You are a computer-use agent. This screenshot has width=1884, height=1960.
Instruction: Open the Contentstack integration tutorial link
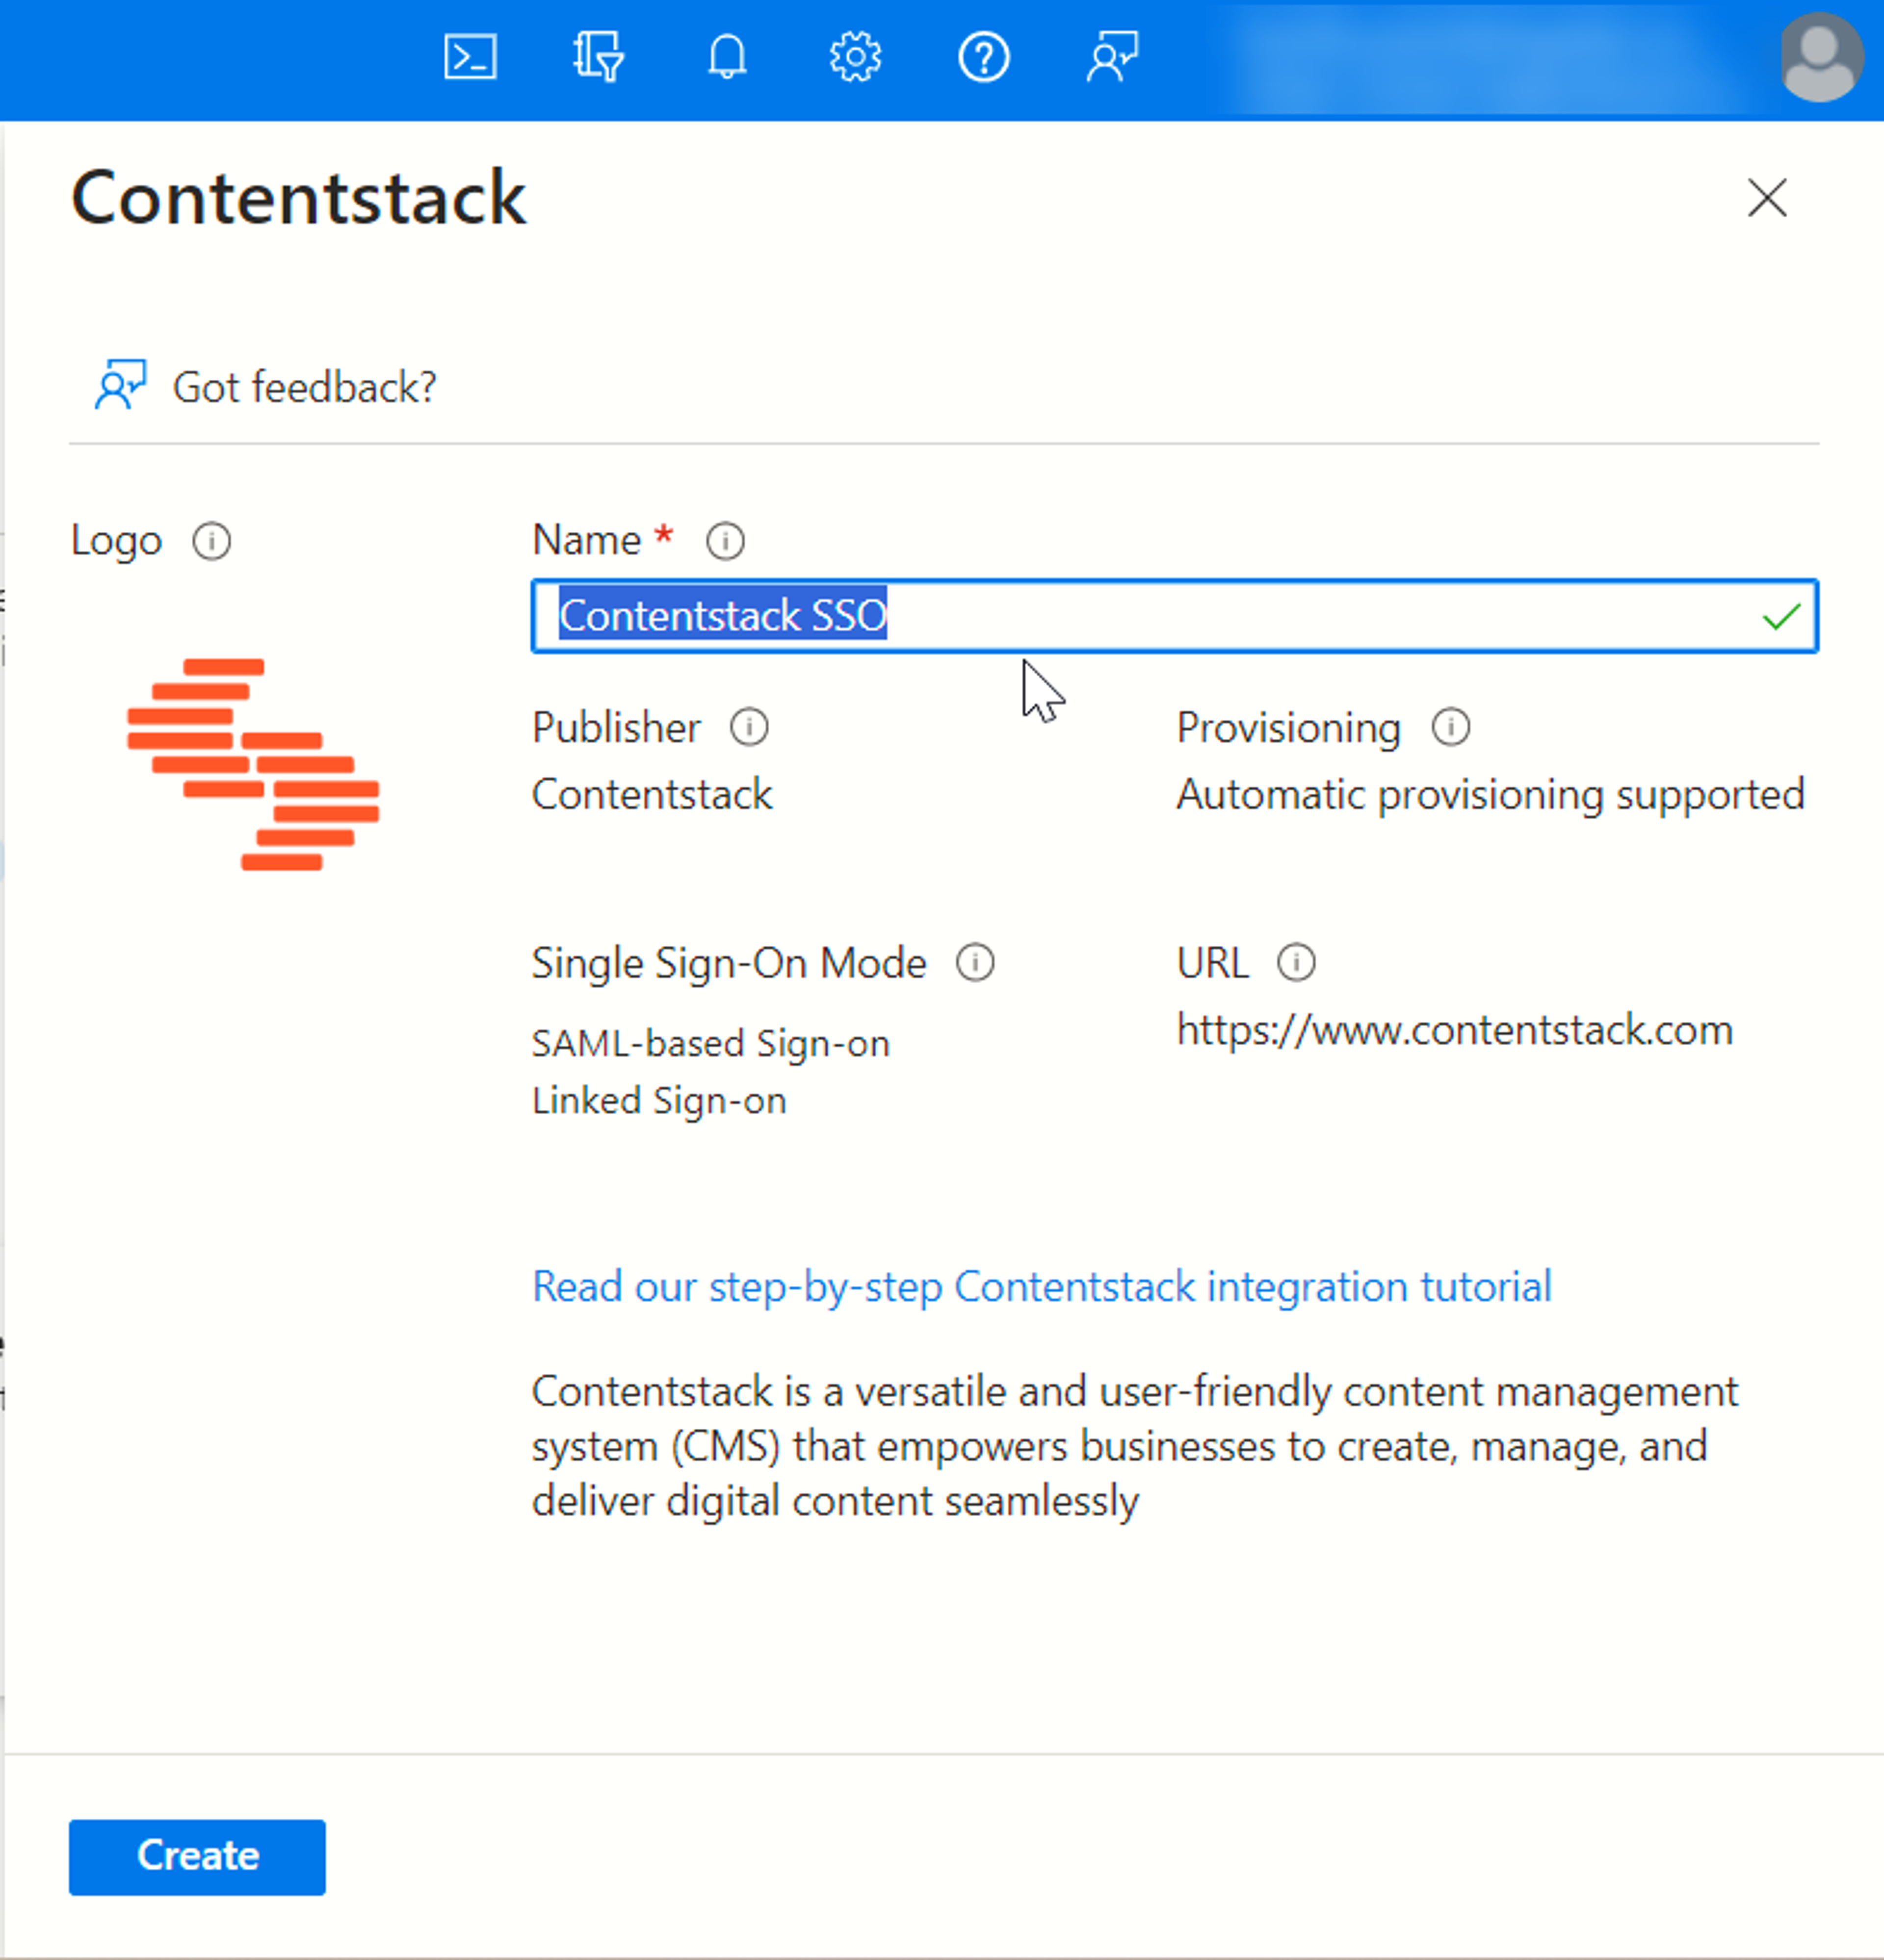1041,1287
